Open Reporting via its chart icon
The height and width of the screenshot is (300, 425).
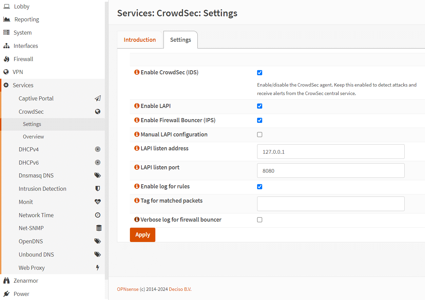click(x=7, y=19)
